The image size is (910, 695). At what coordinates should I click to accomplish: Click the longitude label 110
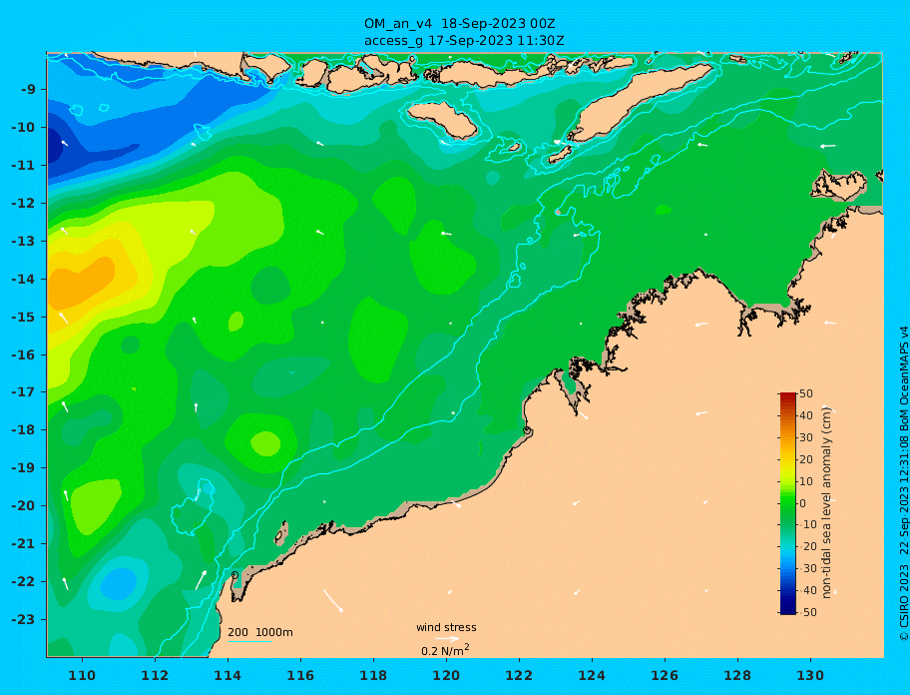click(82, 676)
